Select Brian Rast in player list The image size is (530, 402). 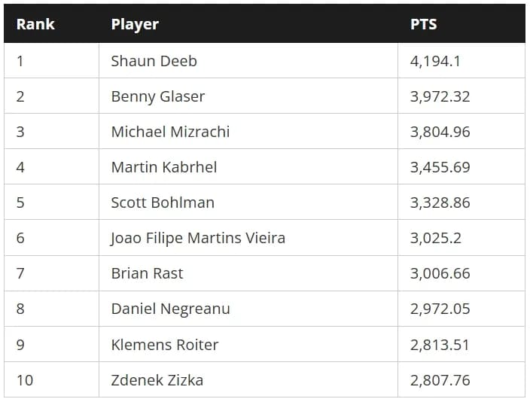[147, 273]
